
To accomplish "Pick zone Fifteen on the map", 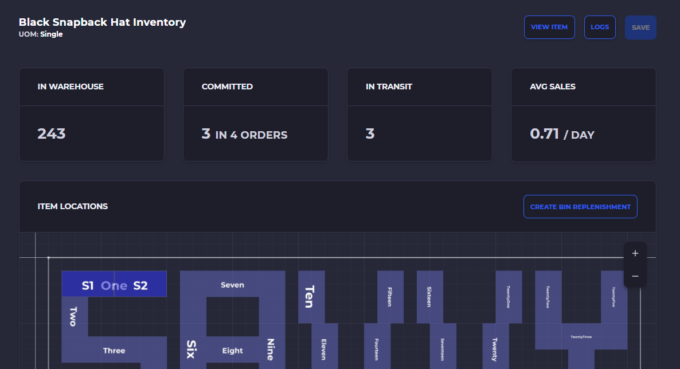I will (x=390, y=297).
